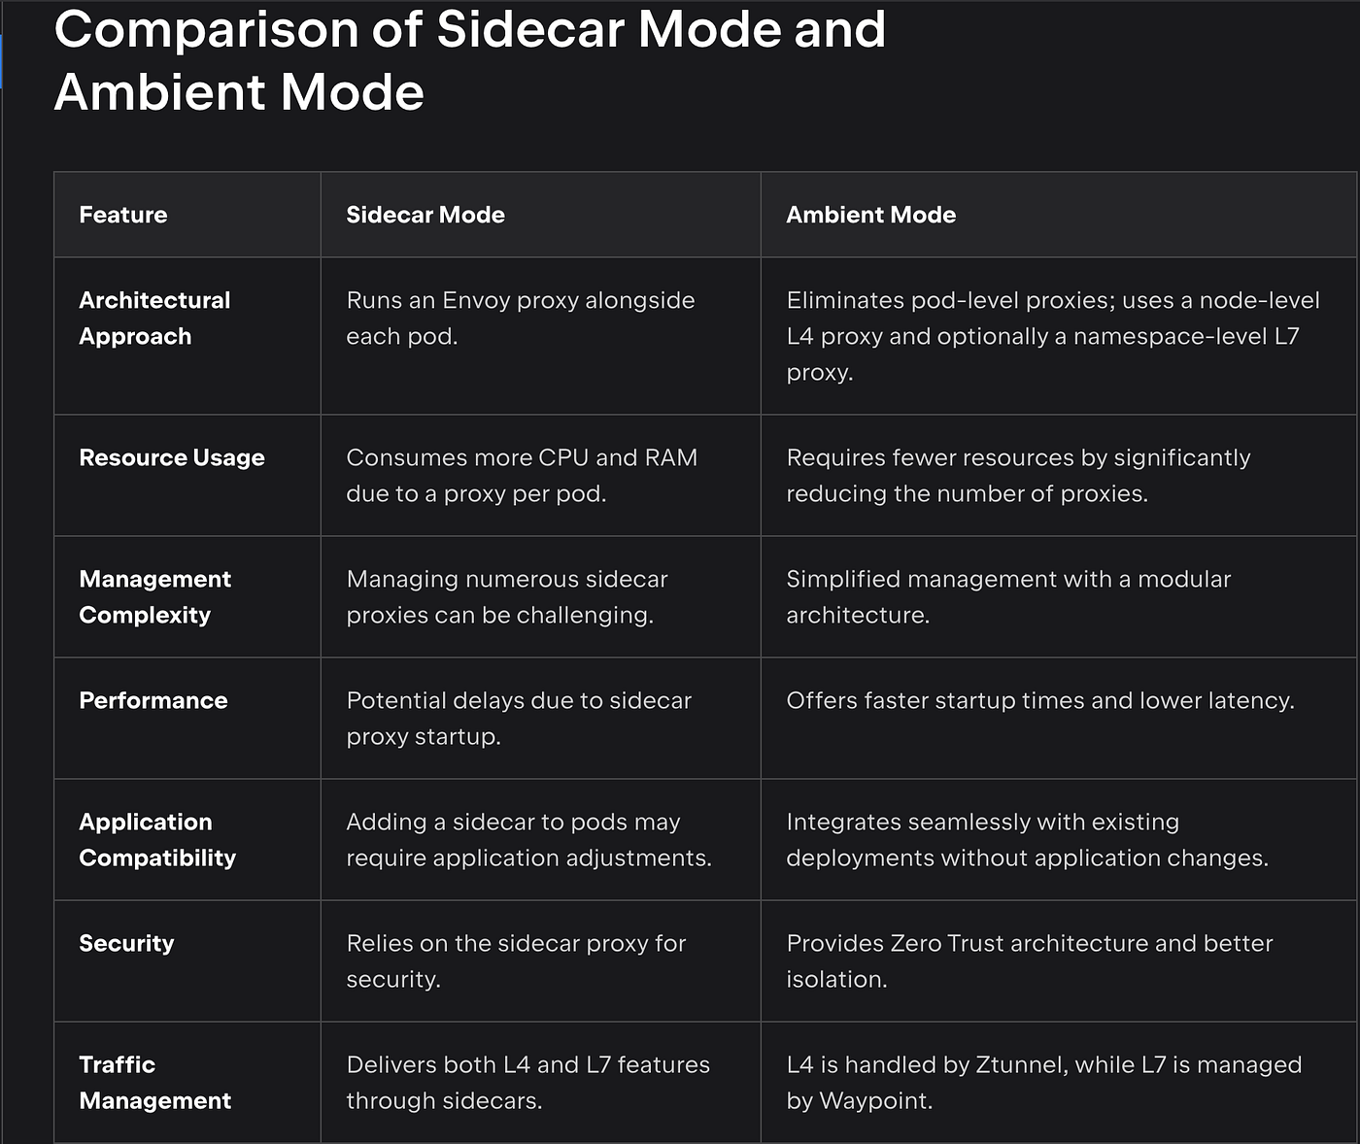Select the 'Feature' column header
The width and height of the screenshot is (1360, 1144).
click(123, 215)
